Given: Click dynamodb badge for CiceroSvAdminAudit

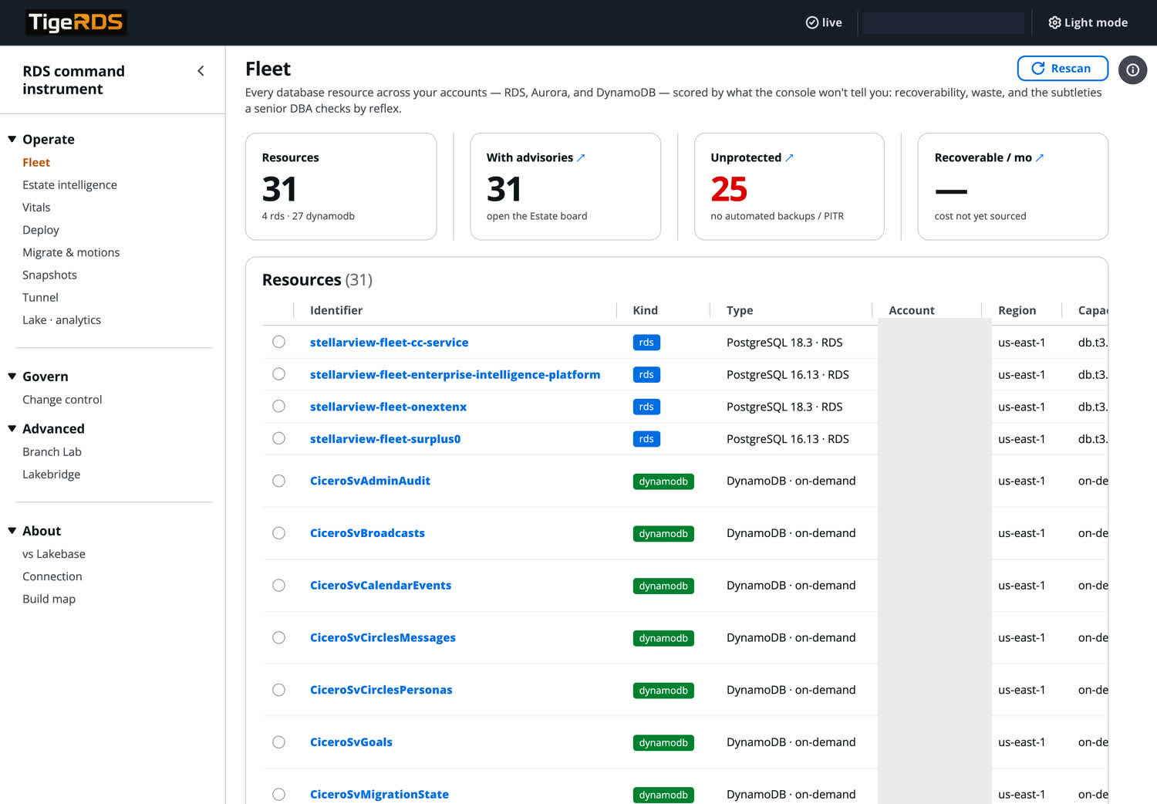Looking at the screenshot, I should (663, 481).
